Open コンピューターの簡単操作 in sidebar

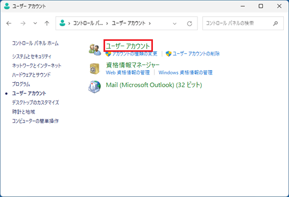tap(35, 121)
